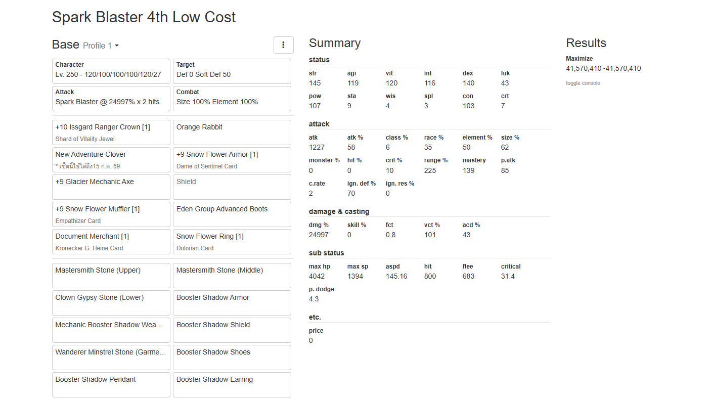
Task: Click the New Adventure Clover slot
Action: (x=111, y=160)
